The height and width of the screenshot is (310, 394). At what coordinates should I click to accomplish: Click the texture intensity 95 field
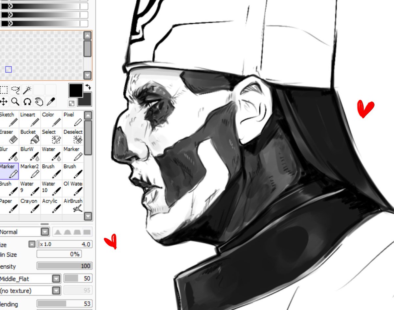coord(78,290)
